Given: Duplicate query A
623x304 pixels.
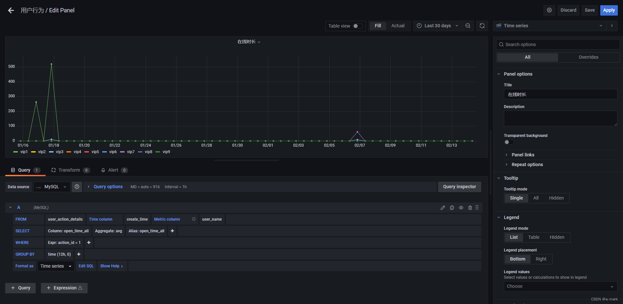Looking at the screenshot, I should tap(452, 208).
